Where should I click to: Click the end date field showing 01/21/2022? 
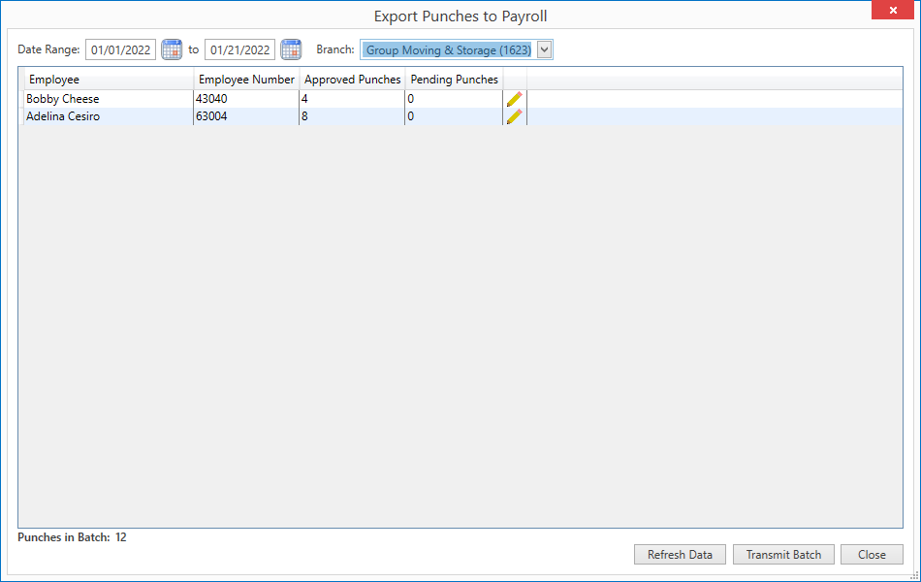[239, 49]
